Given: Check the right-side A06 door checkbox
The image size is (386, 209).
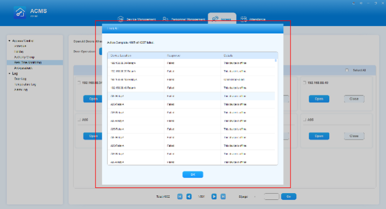Looking at the screenshot, I should [304, 120].
